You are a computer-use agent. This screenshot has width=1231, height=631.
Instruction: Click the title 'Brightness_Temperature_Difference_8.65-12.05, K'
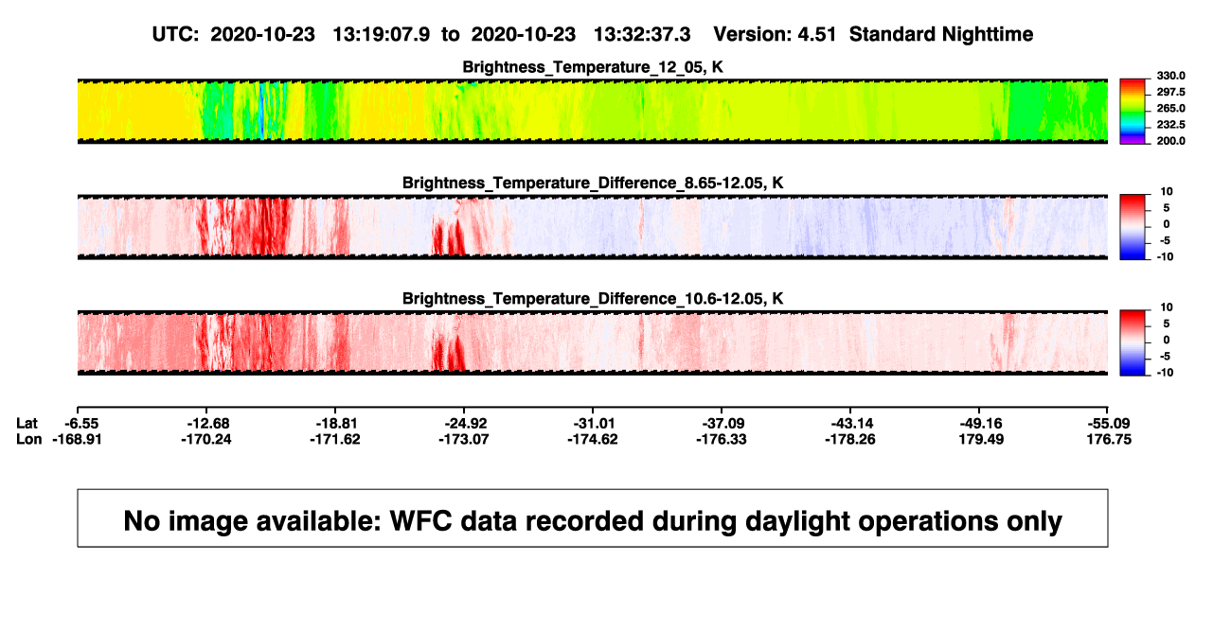pyautogui.click(x=592, y=183)
